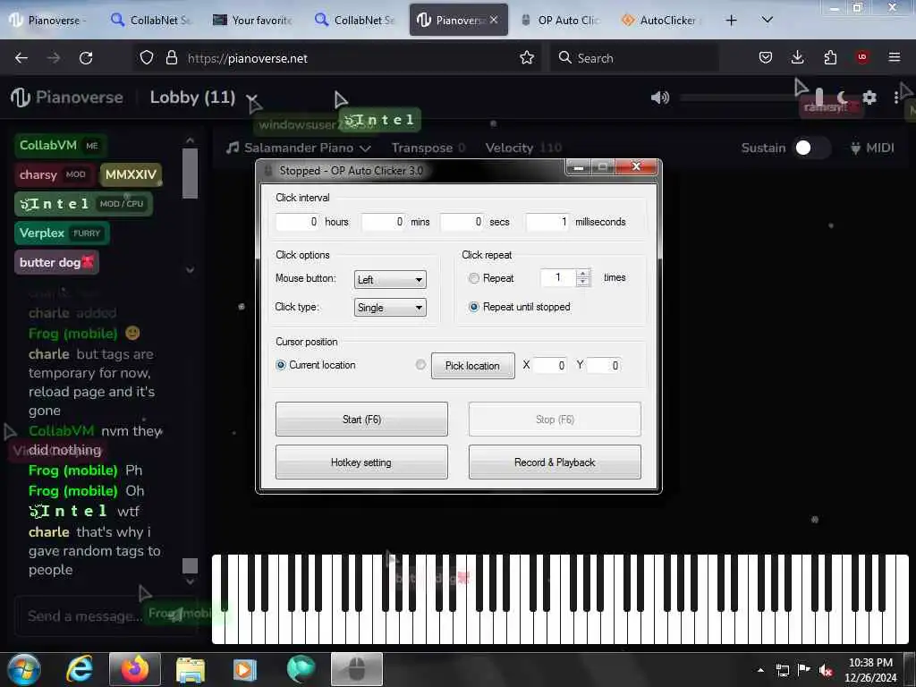Bookmark this page with the star icon

click(526, 57)
